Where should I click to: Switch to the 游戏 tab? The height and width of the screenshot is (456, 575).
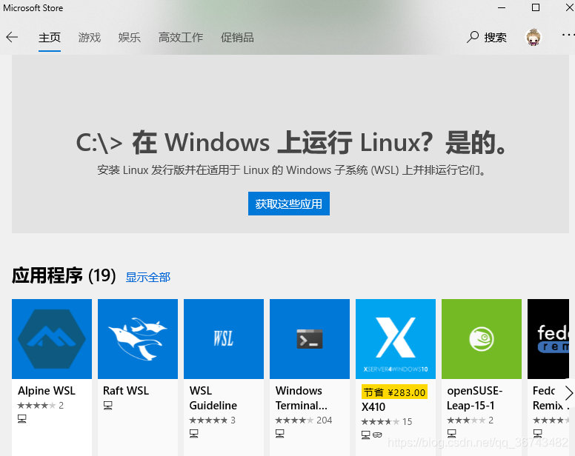tap(90, 37)
